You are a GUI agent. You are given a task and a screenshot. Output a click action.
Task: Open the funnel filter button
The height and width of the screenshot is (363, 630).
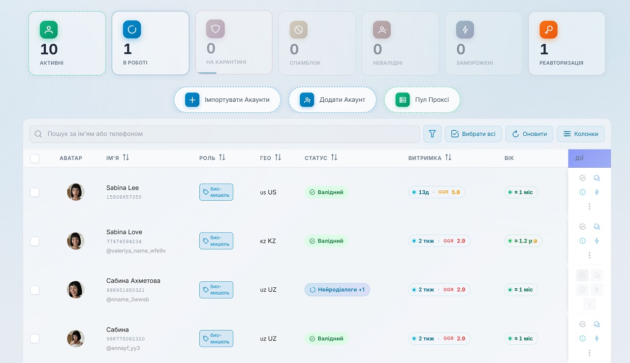[432, 134]
